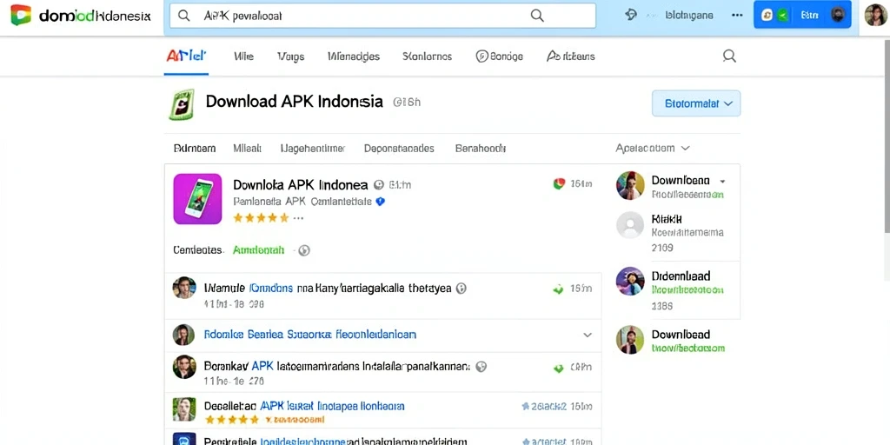Screen dimensions: 890x445
Task: Click the red-green icon beside '16im'
Action: [559, 183]
